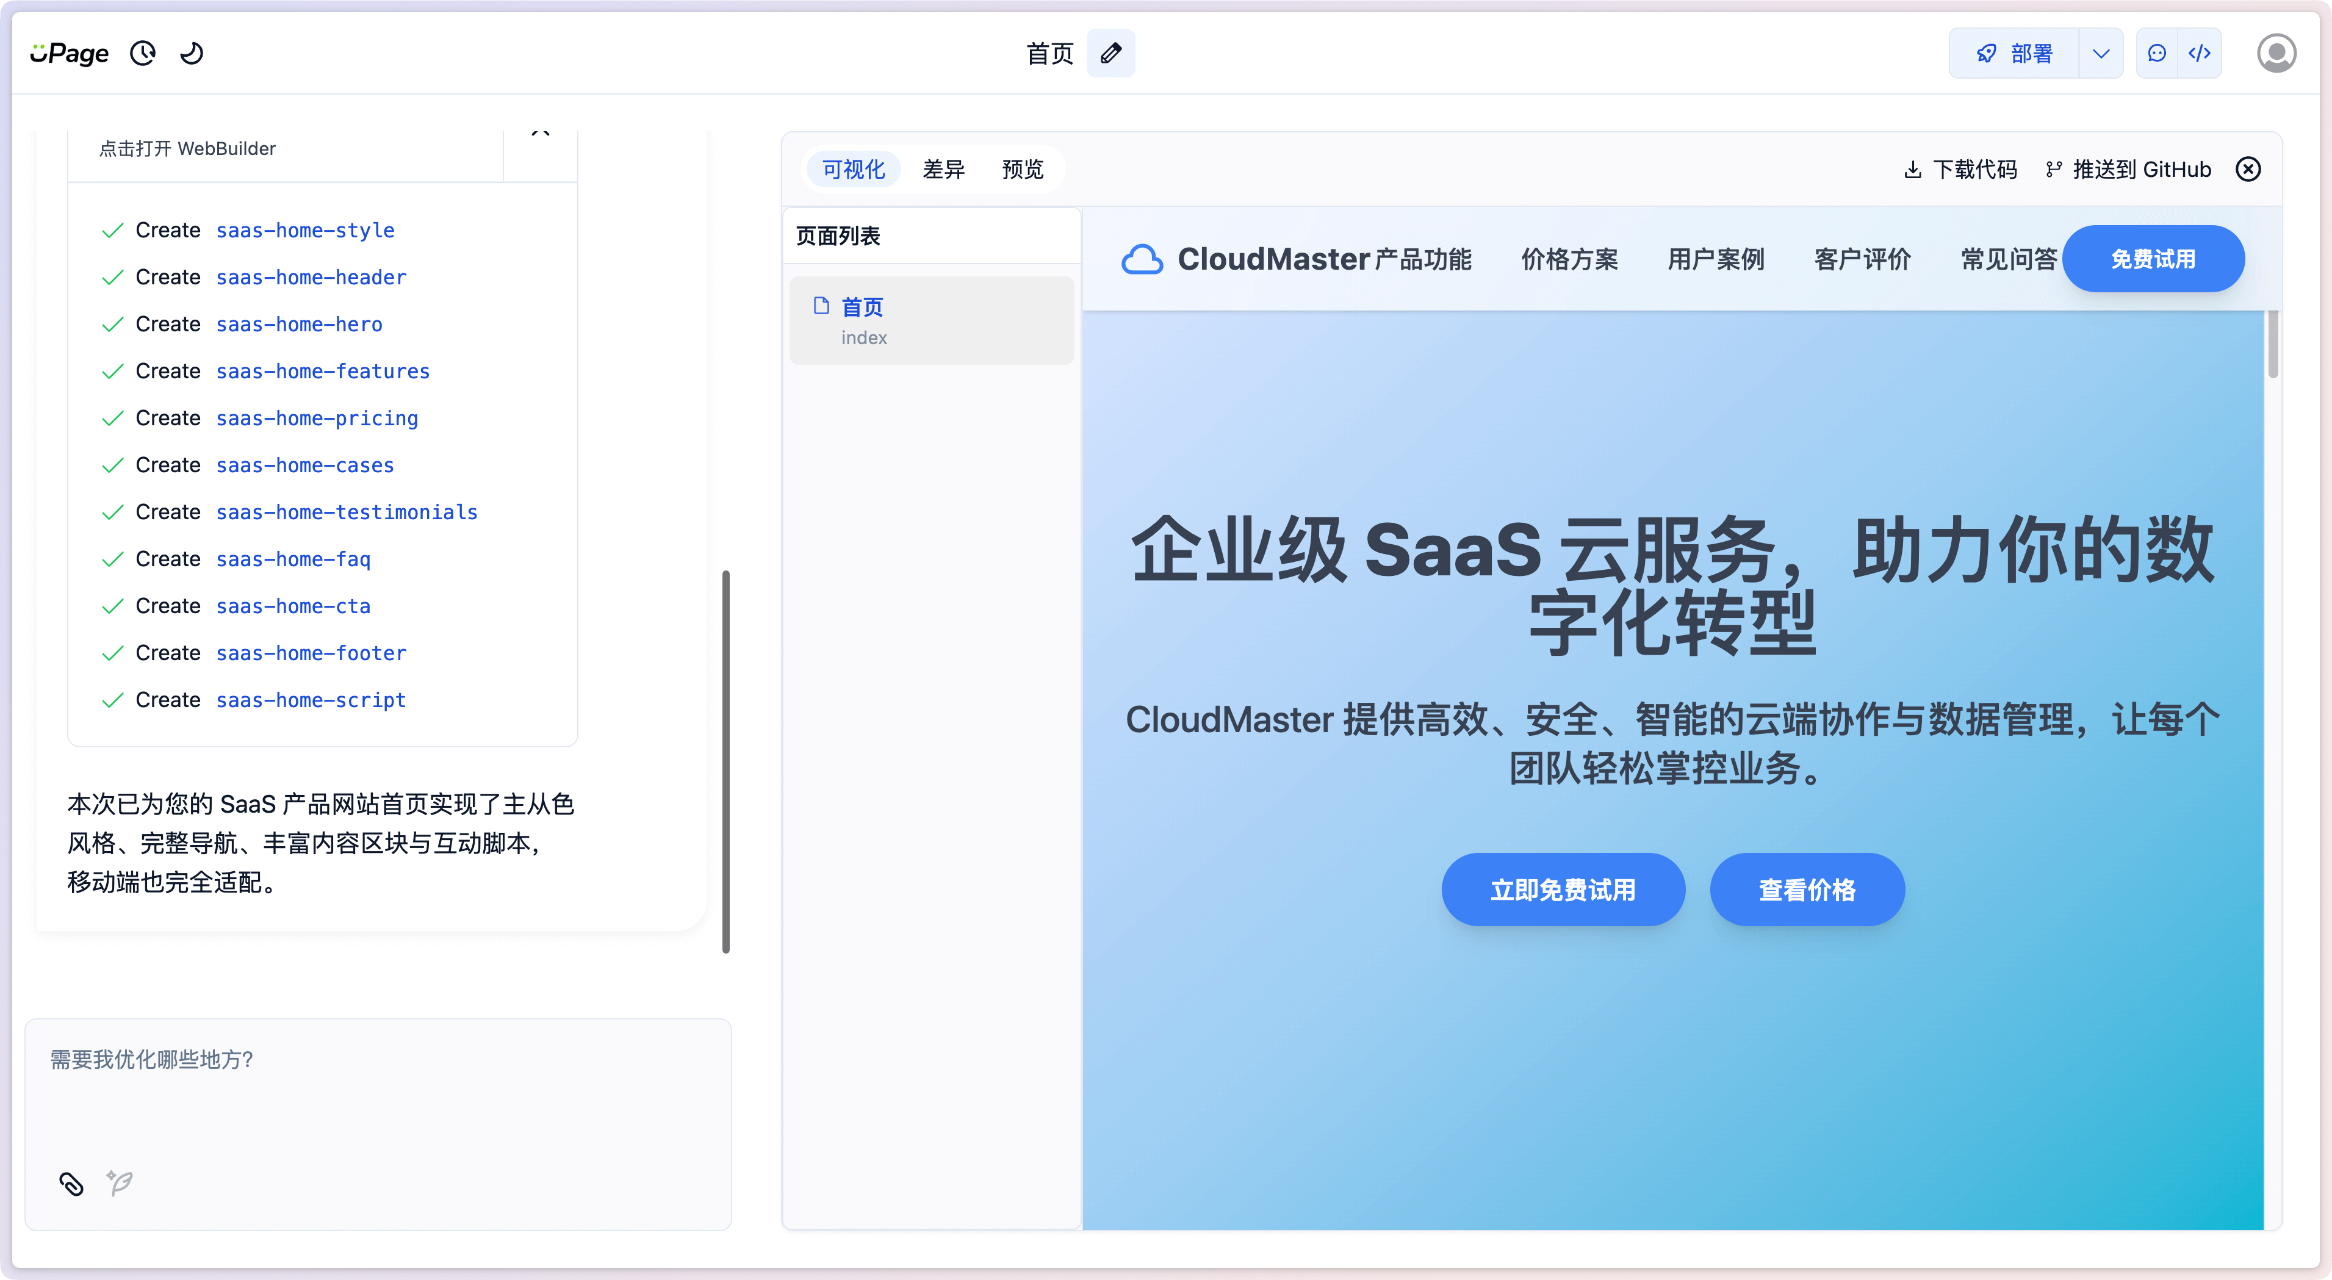Viewport: 2332px width, 1280px height.
Task: Switch to the 预览 tab
Action: (x=1022, y=169)
